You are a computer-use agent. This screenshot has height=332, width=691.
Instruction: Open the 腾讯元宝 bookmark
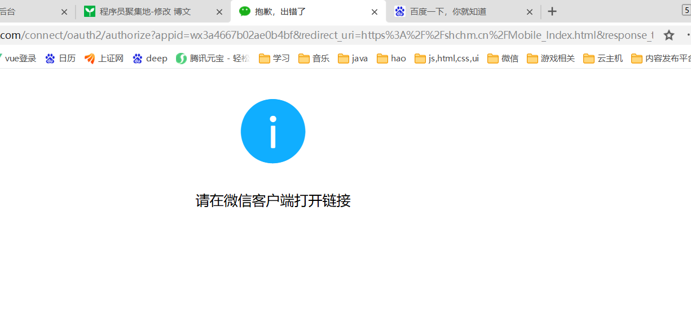(x=213, y=59)
